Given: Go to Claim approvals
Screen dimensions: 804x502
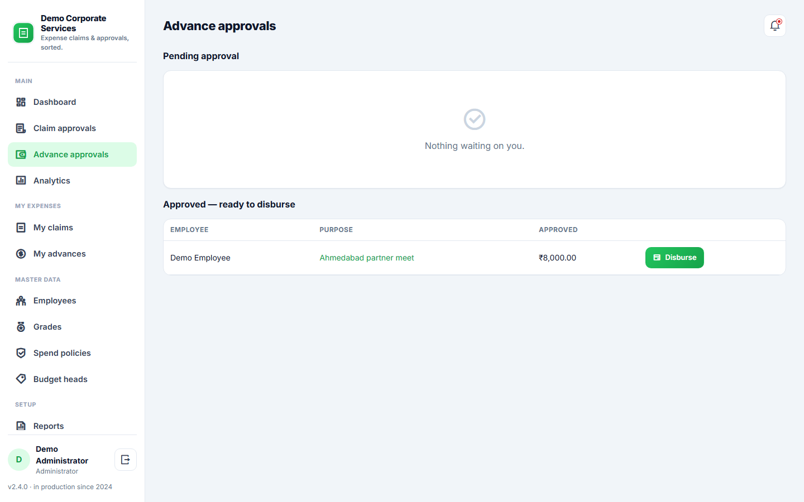Looking at the screenshot, I should point(72,128).
